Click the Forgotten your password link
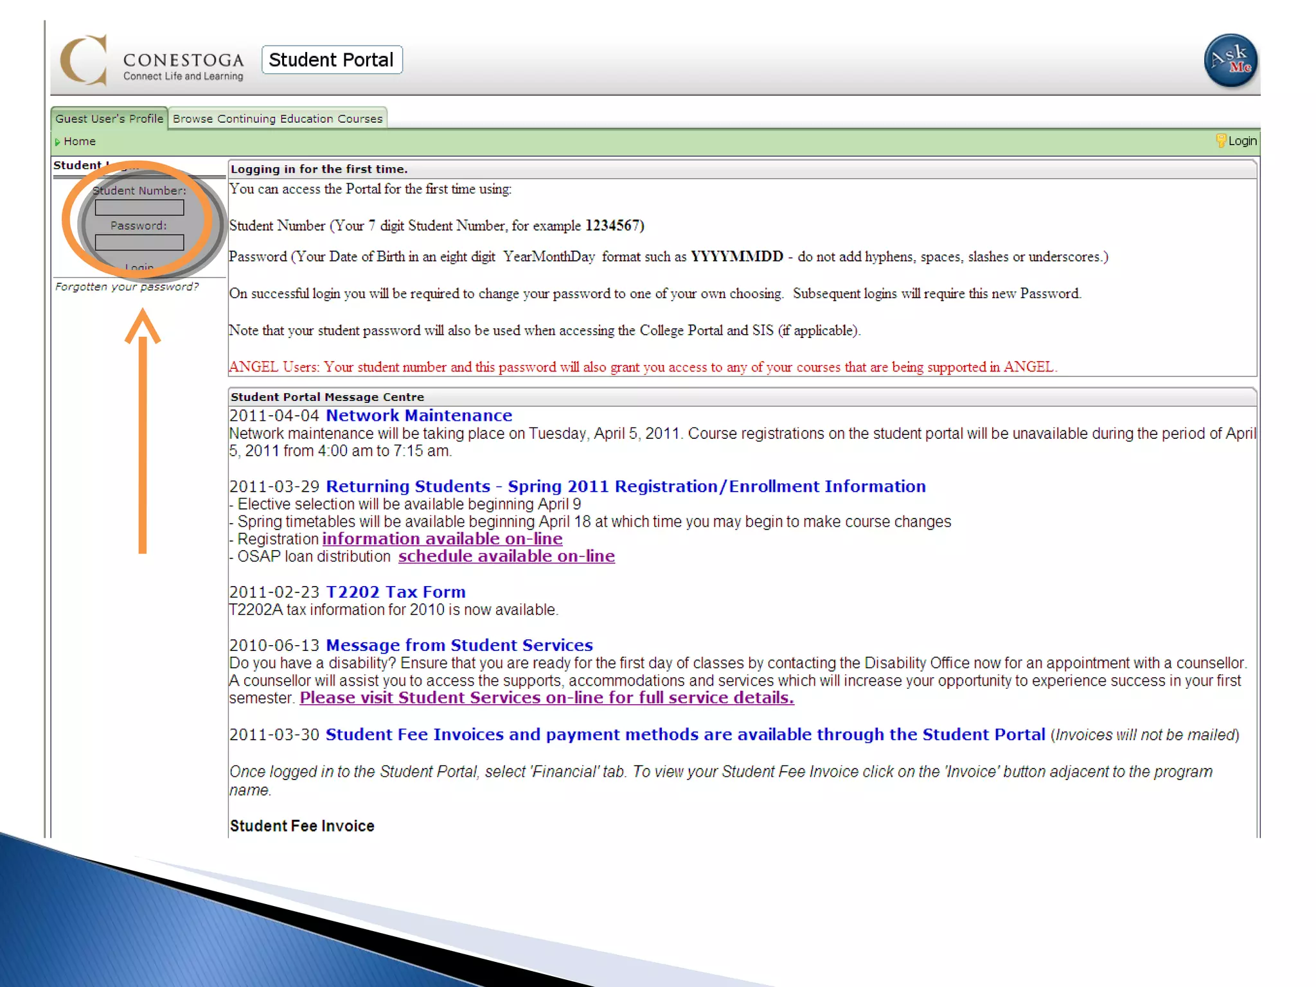 [x=127, y=287]
